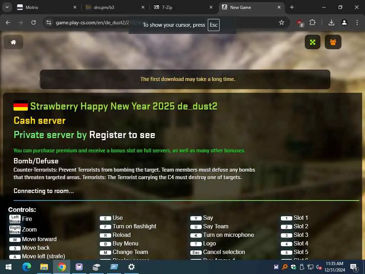
Task: Close the New Game tab
Action: pos(279,7)
